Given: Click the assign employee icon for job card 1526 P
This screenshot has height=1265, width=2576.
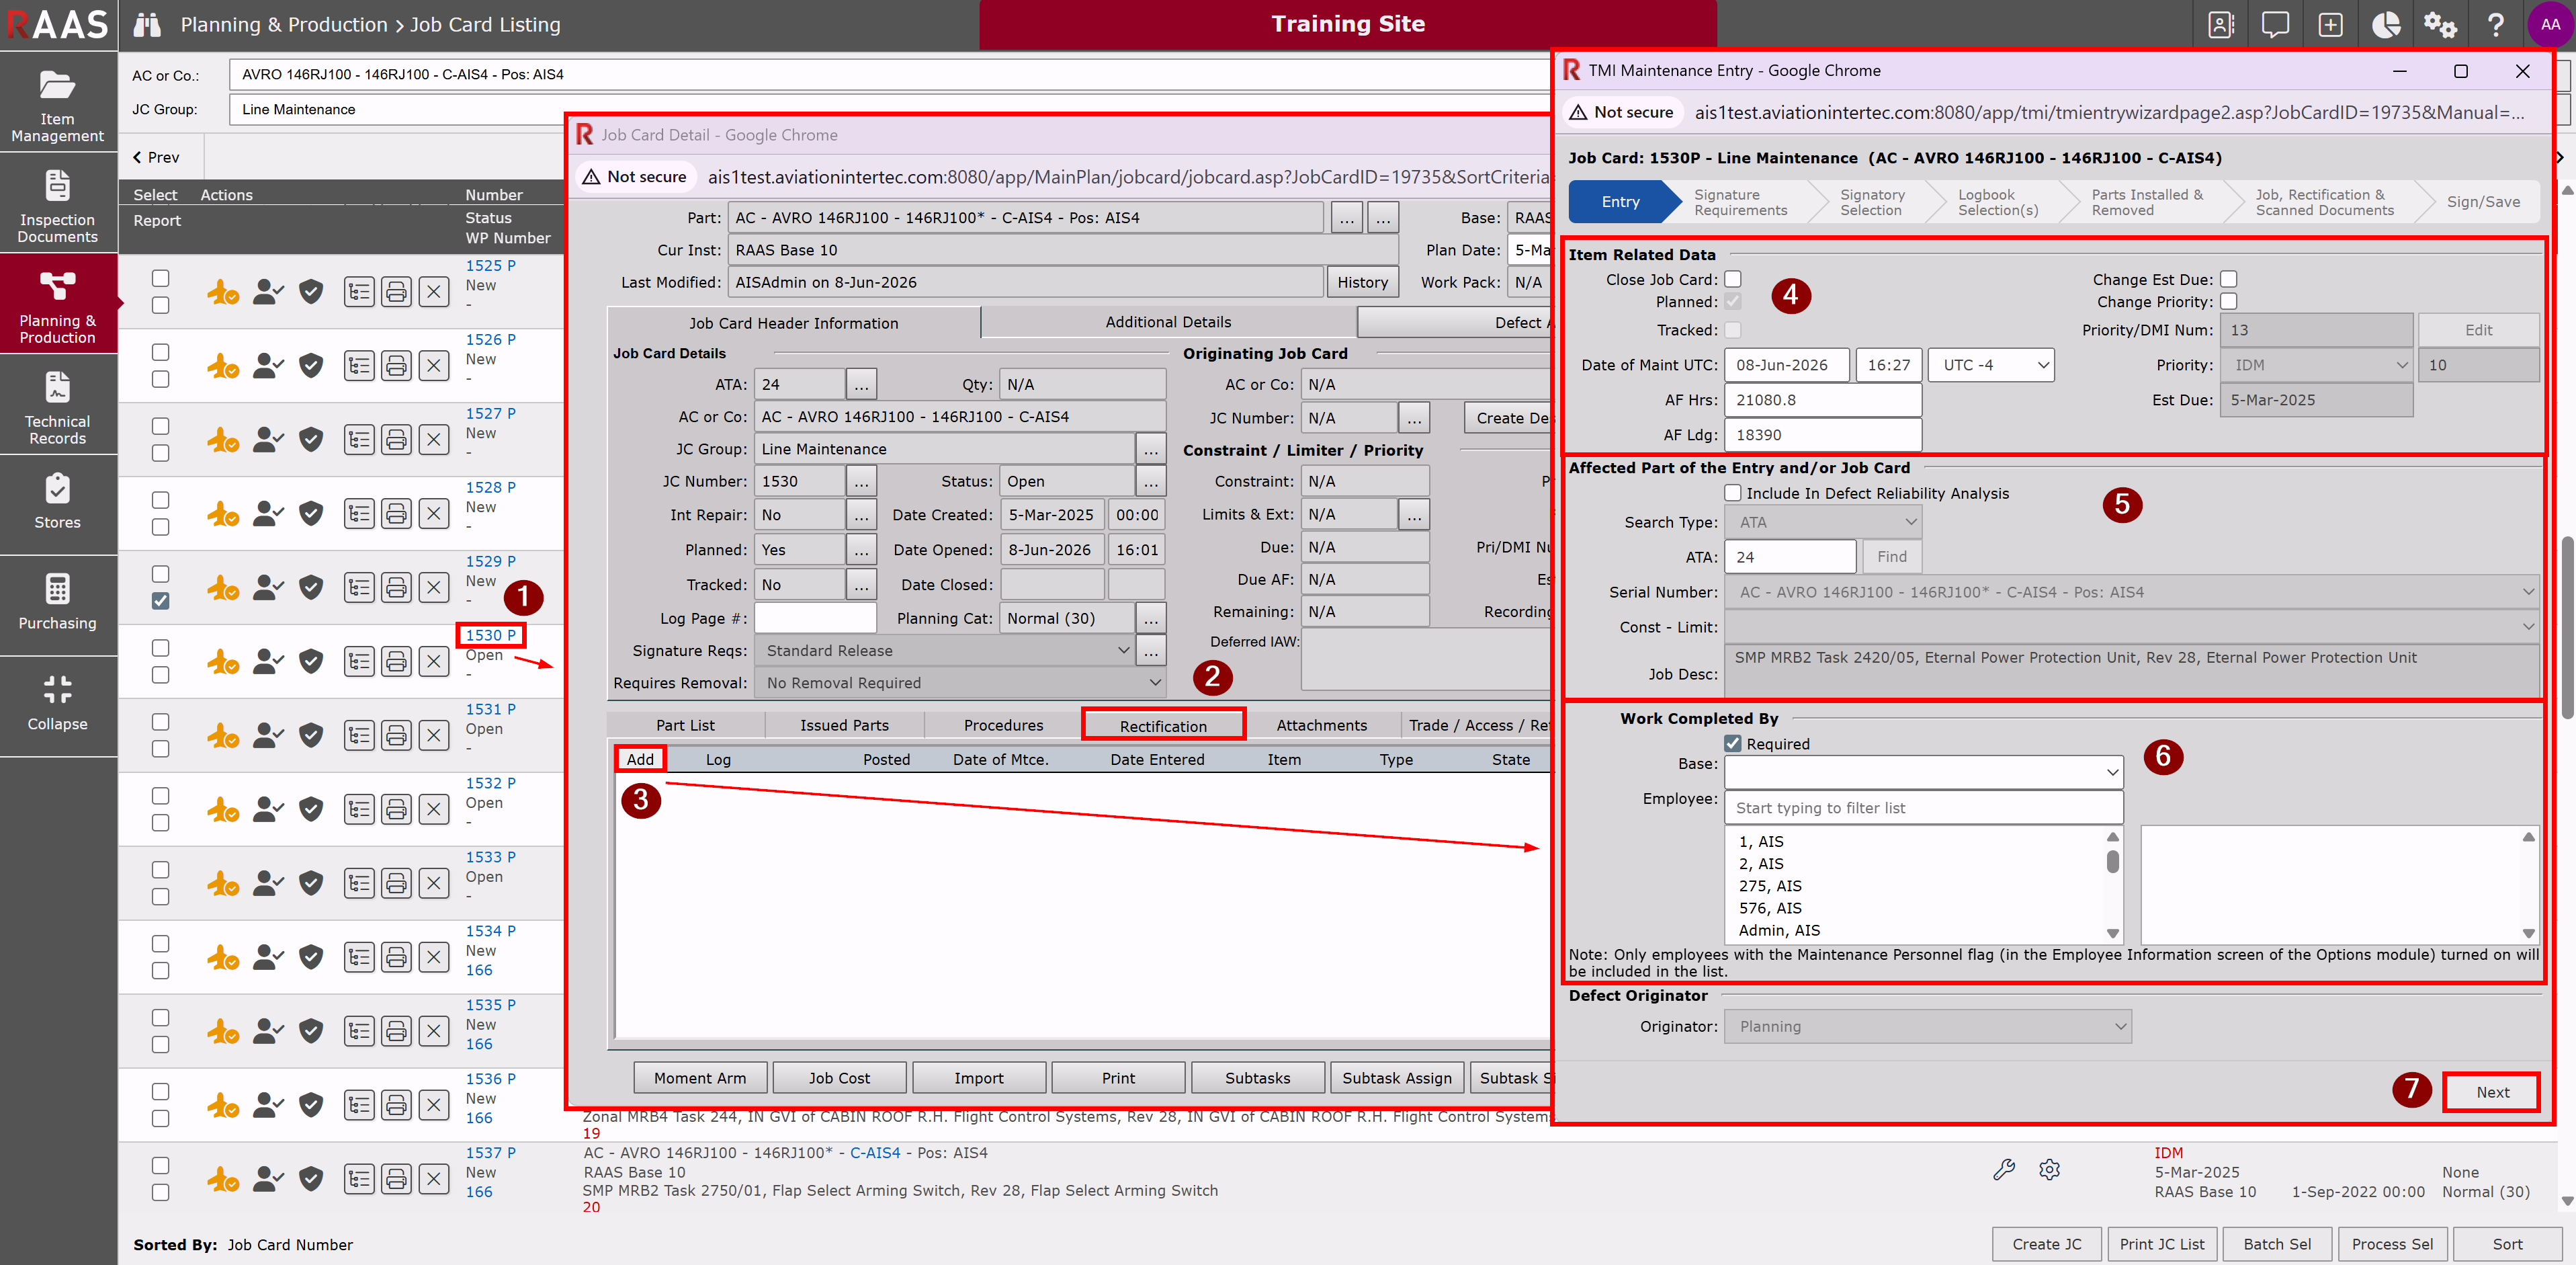Looking at the screenshot, I should pos(267,366).
